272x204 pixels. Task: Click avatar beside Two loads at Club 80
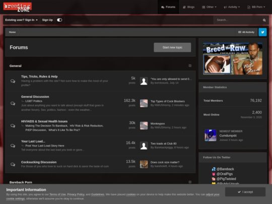click(144, 146)
